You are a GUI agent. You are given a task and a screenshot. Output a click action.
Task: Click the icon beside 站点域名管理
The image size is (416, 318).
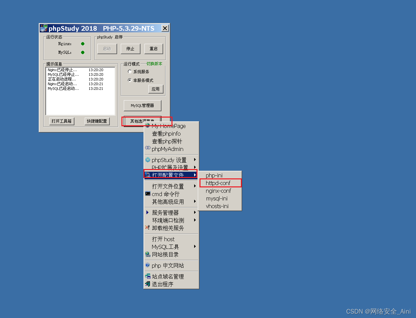coord(148,276)
